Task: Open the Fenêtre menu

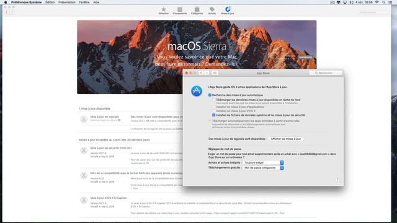Action: coord(84,2)
